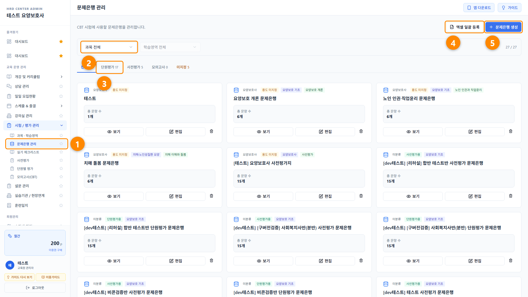The width and height of the screenshot is (528, 297).
Task: Open the 학습영역 전체 dropdown
Action: tap(170, 47)
